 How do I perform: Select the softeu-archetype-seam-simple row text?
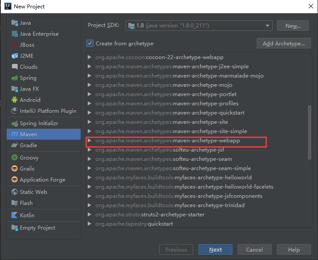point(173,168)
